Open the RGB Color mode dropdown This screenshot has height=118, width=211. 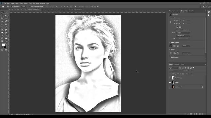pyautogui.click(x=183, y=33)
